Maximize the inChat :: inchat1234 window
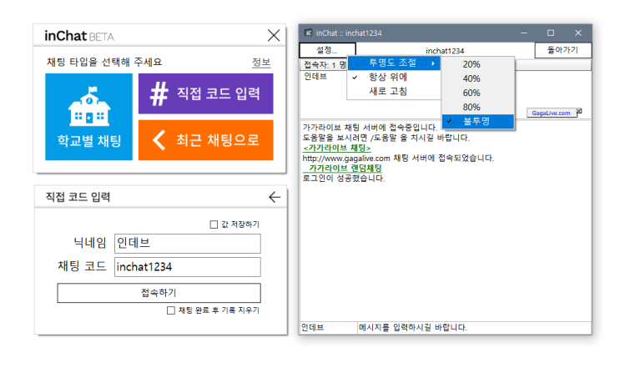 click(551, 33)
